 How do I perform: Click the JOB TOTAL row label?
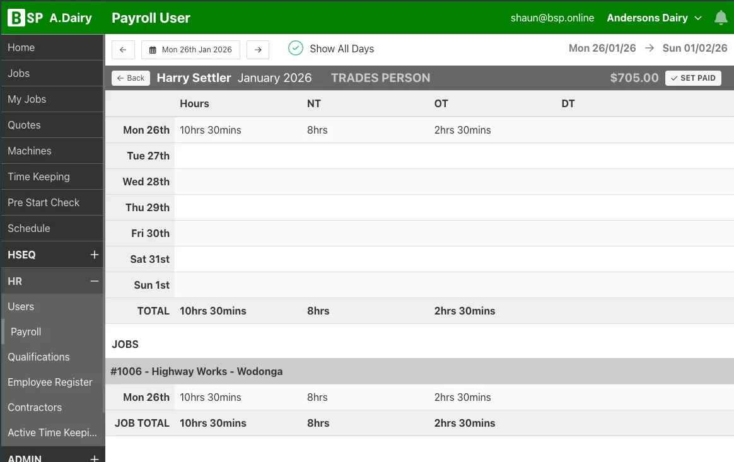(x=142, y=423)
